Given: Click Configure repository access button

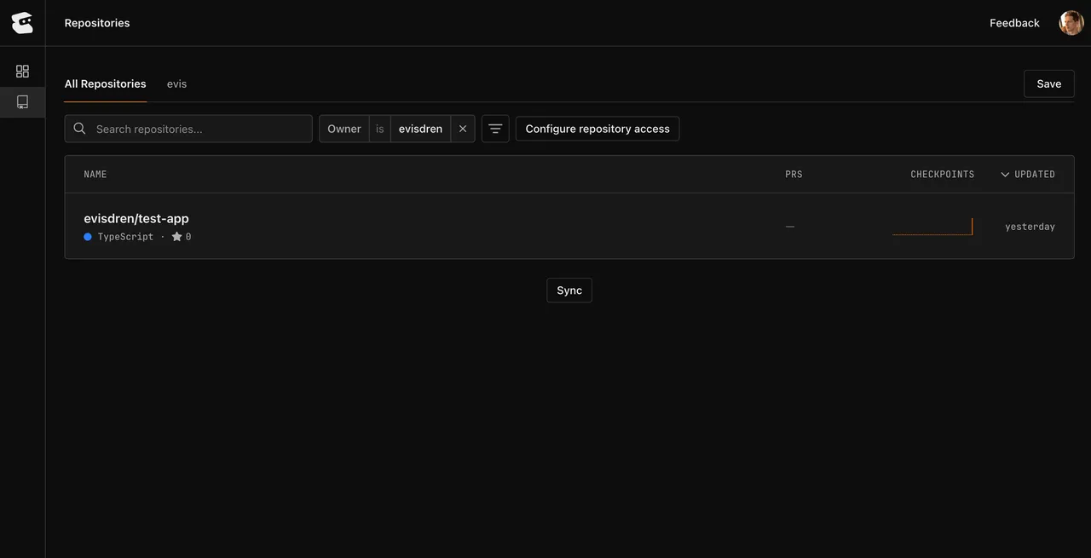Looking at the screenshot, I should [597, 129].
